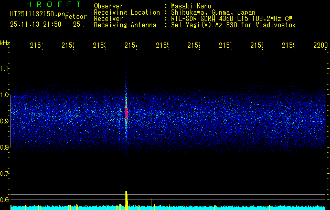Click the 2200 time axis marker
The image size is (330, 210).
[x=321, y=46]
